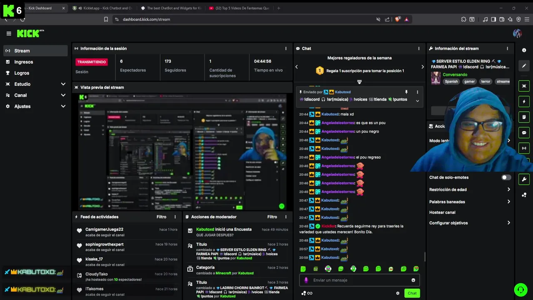Click the three-dots cluster icon in right sidebar
This screenshot has width=533, height=300.
[524, 195]
